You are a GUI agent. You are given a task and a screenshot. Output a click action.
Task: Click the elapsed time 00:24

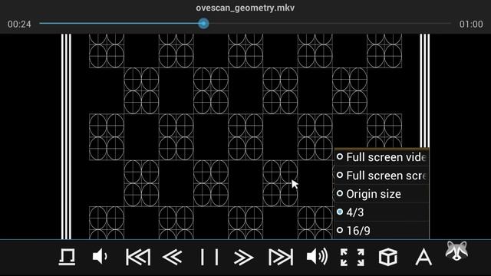[19, 24]
